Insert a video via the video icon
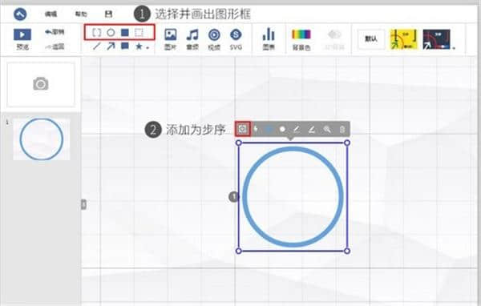Image resolution: width=481 pixels, height=306 pixels. click(x=214, y=39)
